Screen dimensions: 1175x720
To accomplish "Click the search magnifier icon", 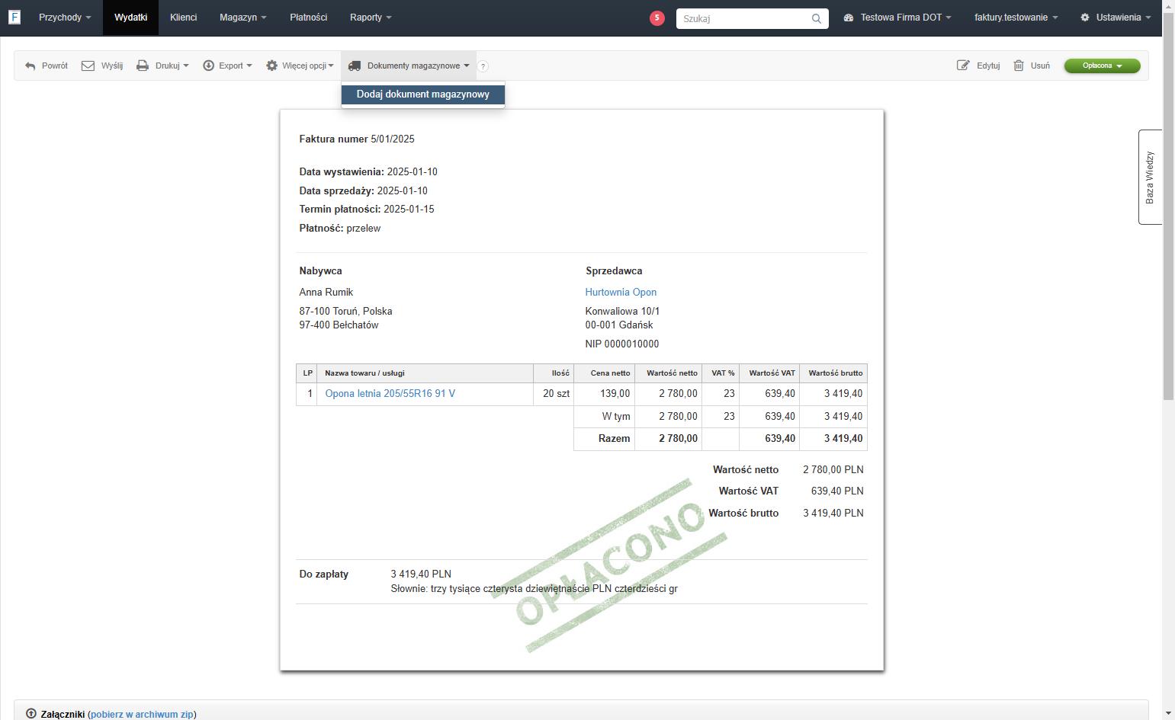I will click(816, 18).
